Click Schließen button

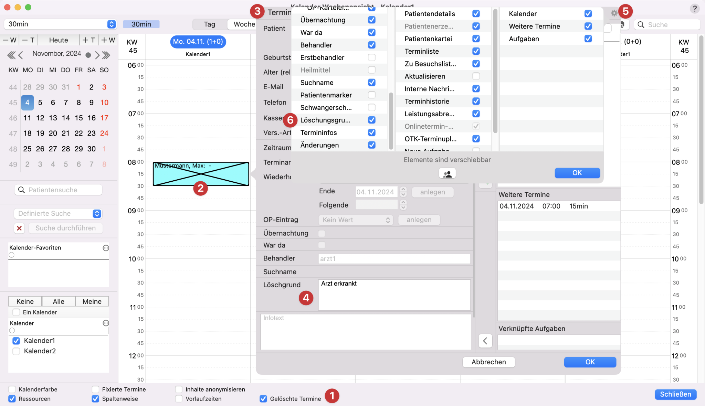[675, 394]
